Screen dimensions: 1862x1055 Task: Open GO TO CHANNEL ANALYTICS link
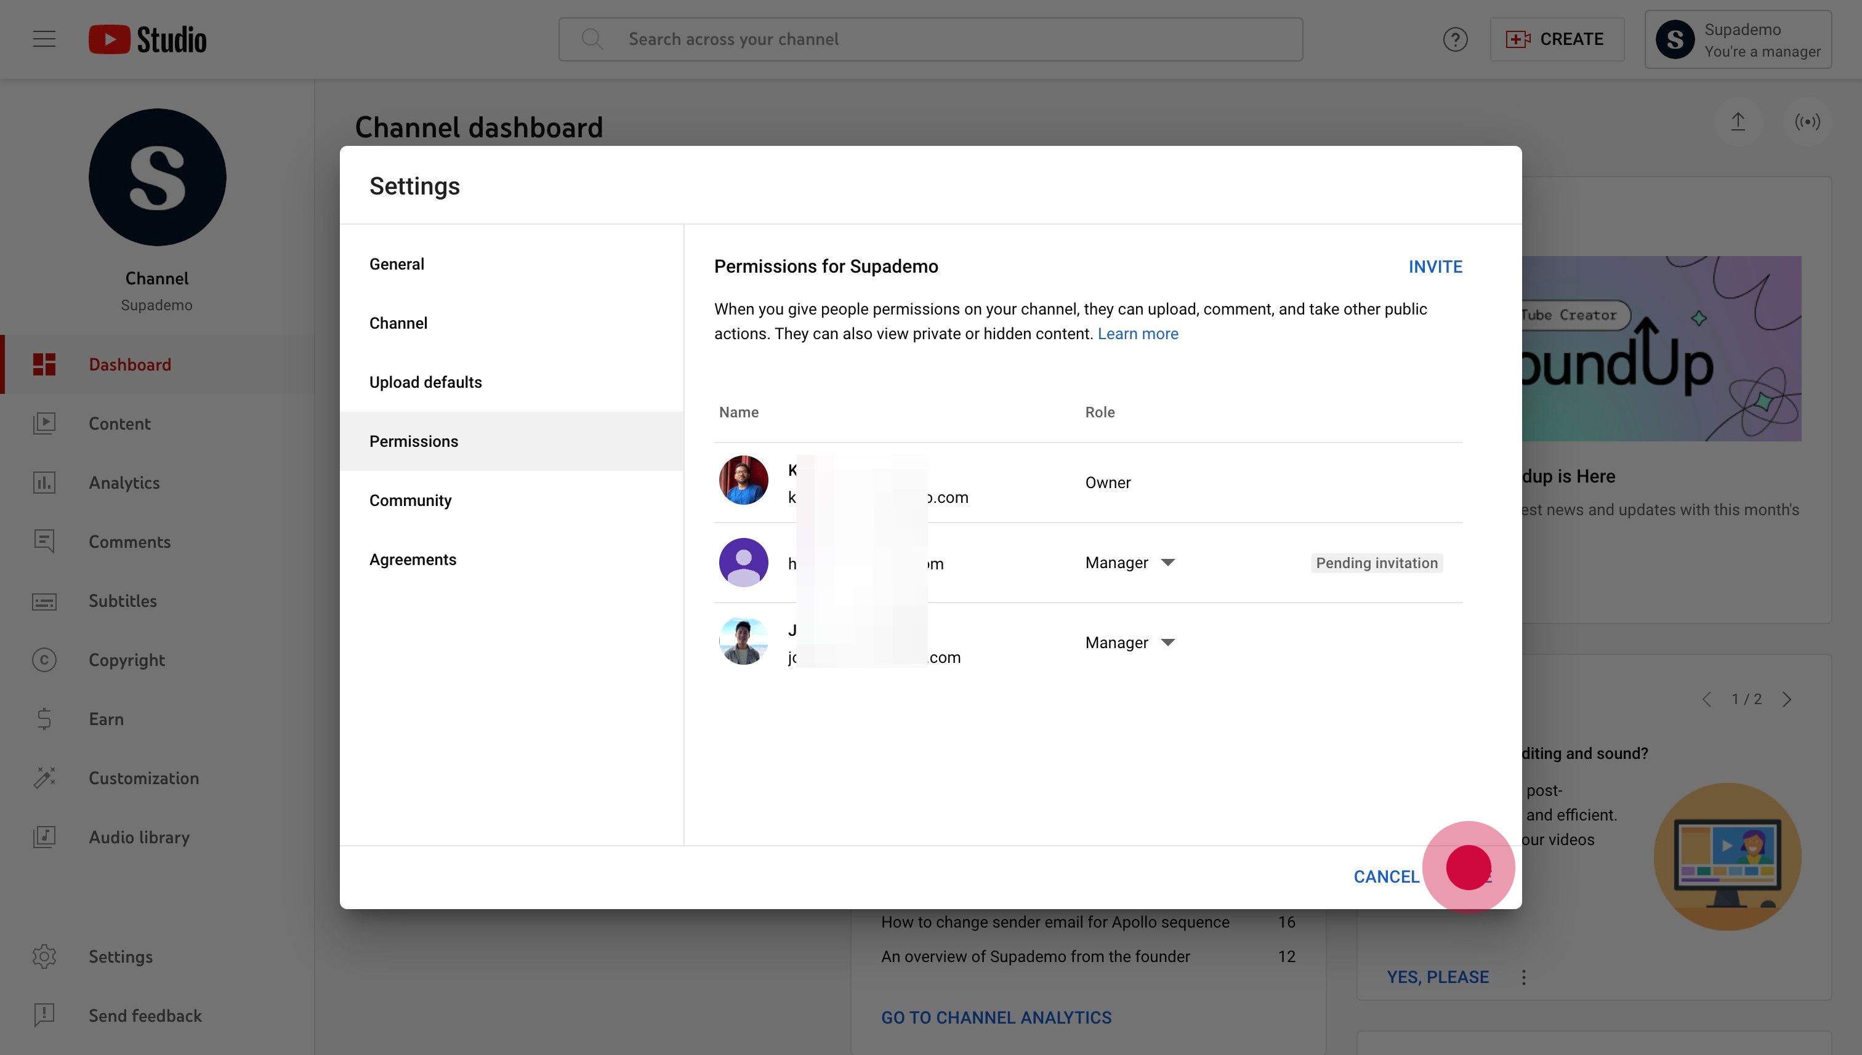pos(996,1017)
